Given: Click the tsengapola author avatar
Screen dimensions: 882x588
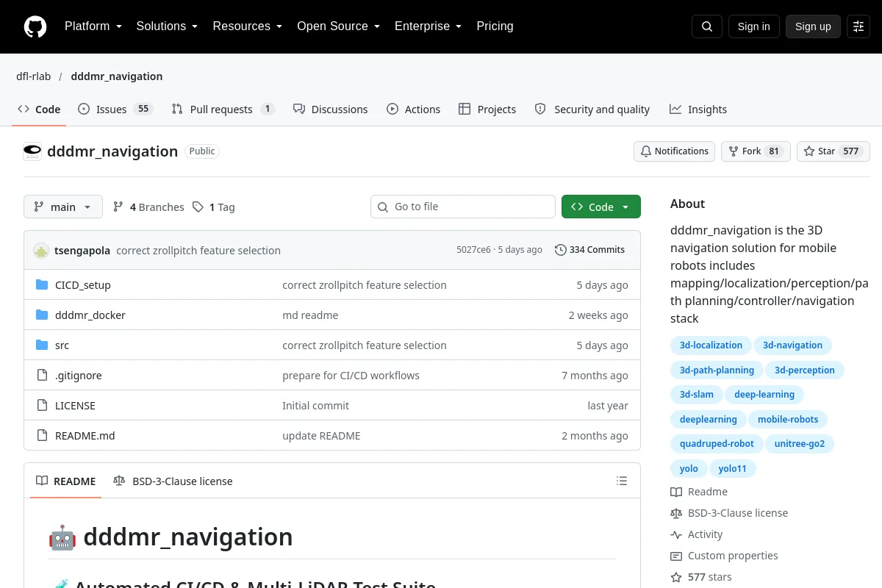Looking at the screenshot, I should 41,250.
